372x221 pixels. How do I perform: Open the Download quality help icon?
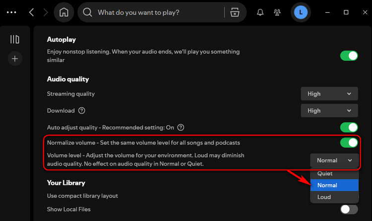tap(82, 111)
